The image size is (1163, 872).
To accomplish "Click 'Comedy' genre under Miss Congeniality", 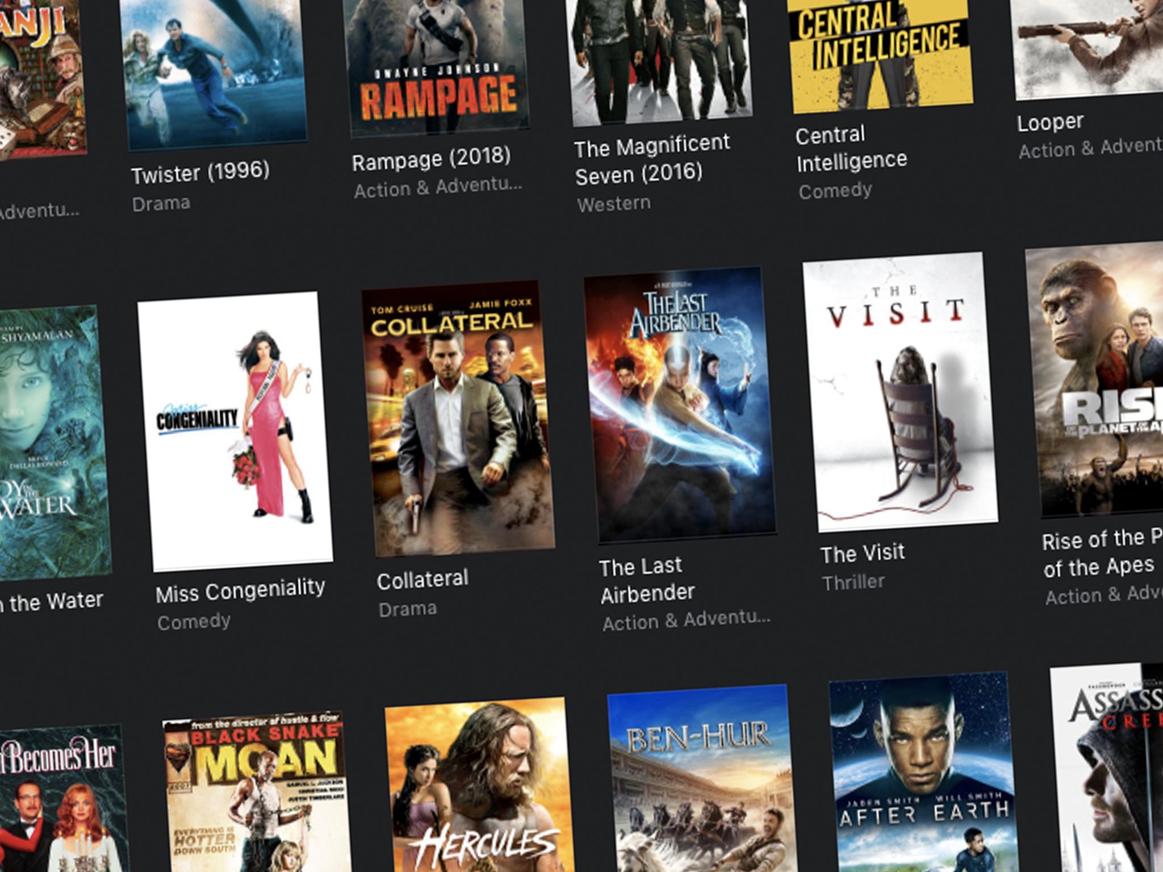I will [194, 622].
